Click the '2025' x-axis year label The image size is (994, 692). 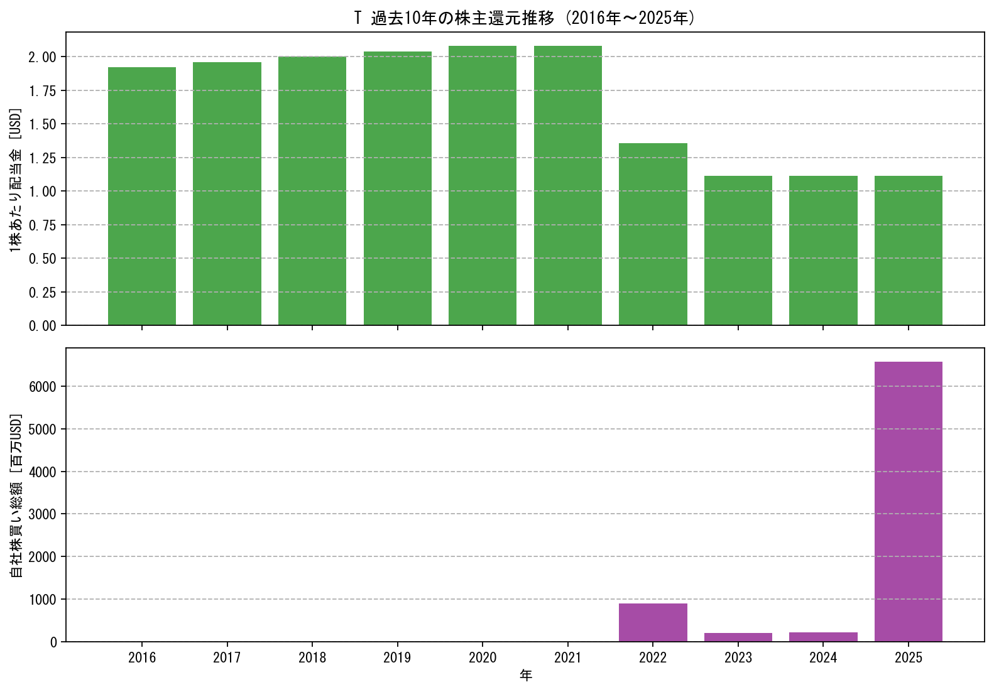point(909,657)
